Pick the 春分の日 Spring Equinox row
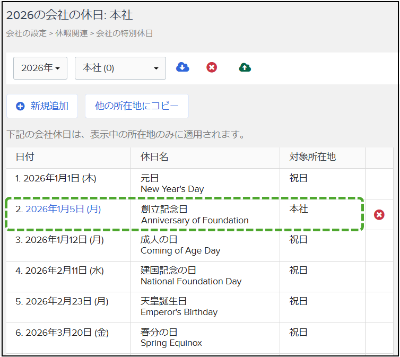Viewport: 400px width, 357px height. click(171, 337)
